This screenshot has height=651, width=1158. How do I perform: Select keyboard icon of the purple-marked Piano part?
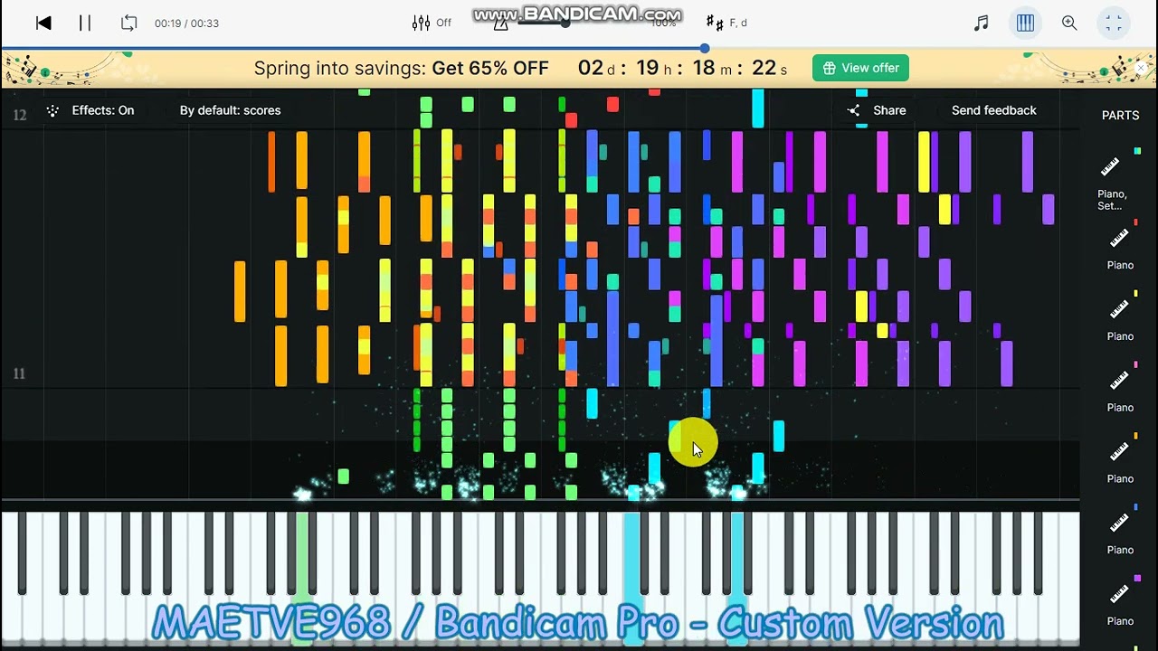point(1119,594)
